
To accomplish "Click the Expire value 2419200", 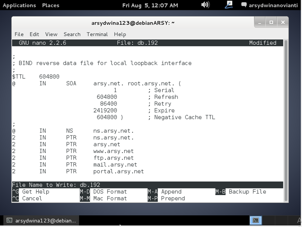I will [105, 111].
